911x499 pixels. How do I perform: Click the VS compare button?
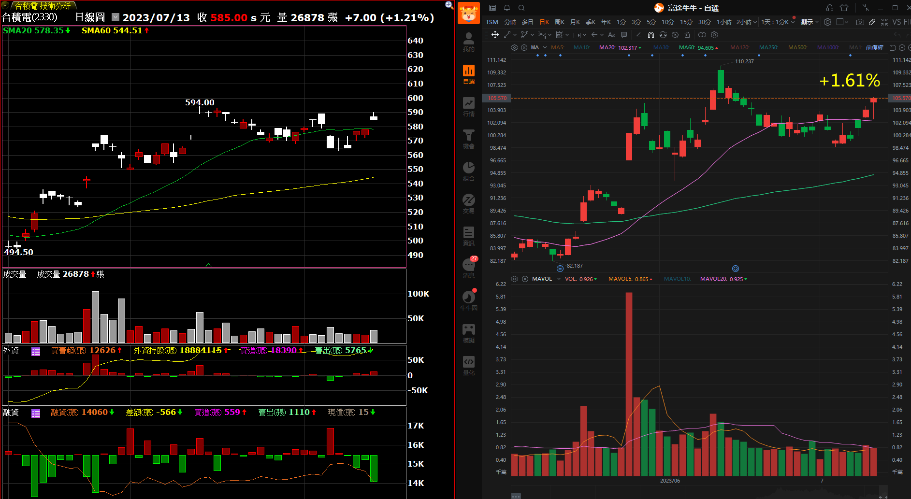tap(897, 22)
